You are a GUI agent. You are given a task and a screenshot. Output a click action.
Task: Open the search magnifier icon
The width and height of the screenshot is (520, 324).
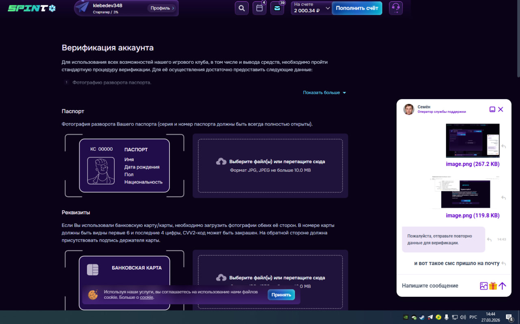(x=242, y=8)
